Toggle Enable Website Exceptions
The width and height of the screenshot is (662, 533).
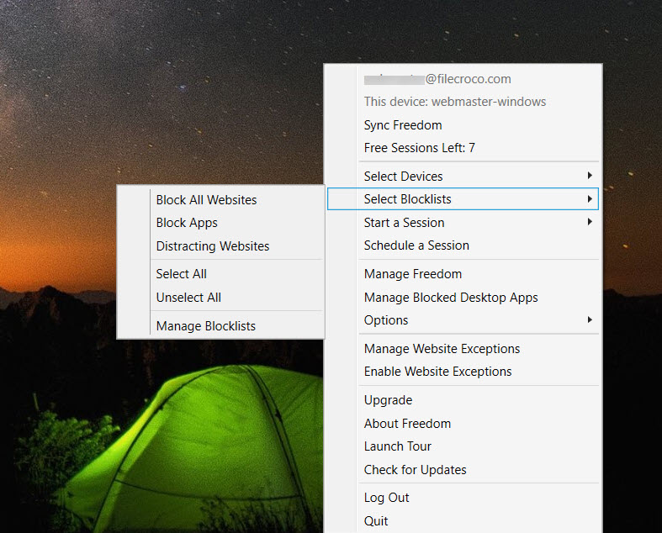click(x=463, y=372)
